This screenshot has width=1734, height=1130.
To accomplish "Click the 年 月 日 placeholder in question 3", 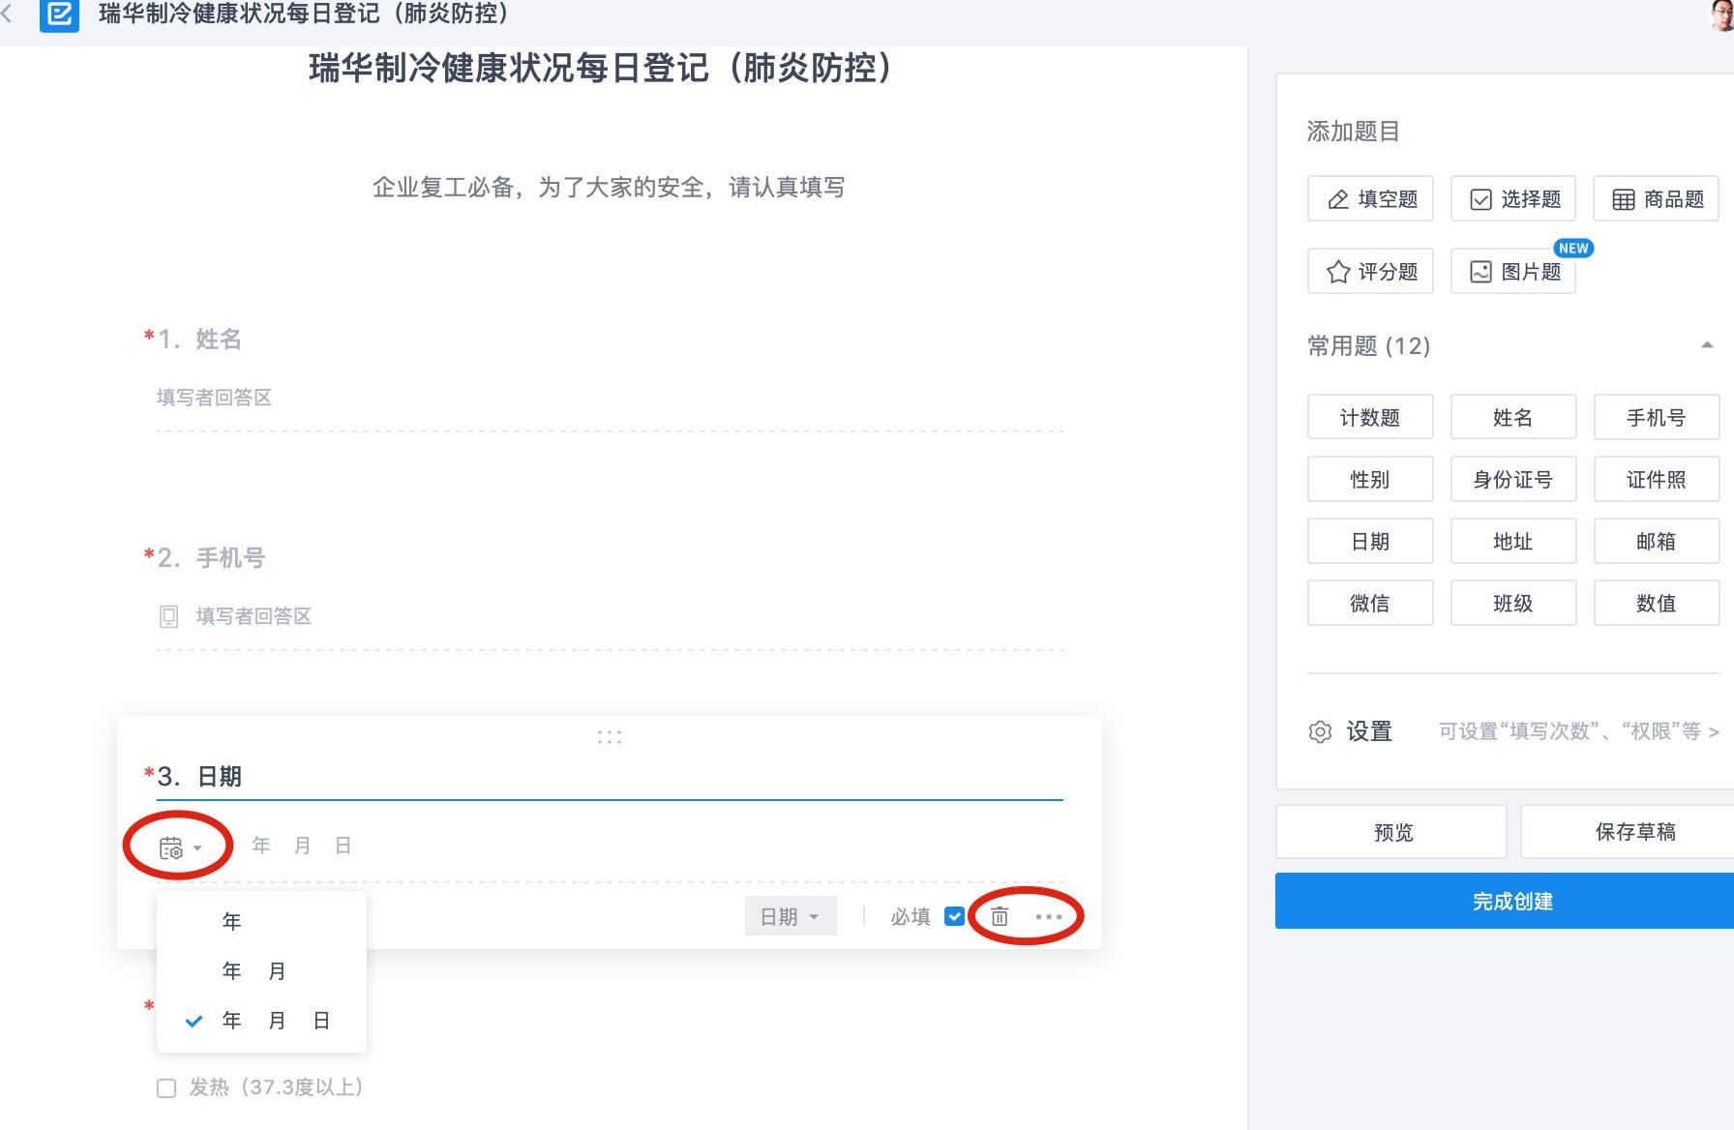I will tap(301, 847).
